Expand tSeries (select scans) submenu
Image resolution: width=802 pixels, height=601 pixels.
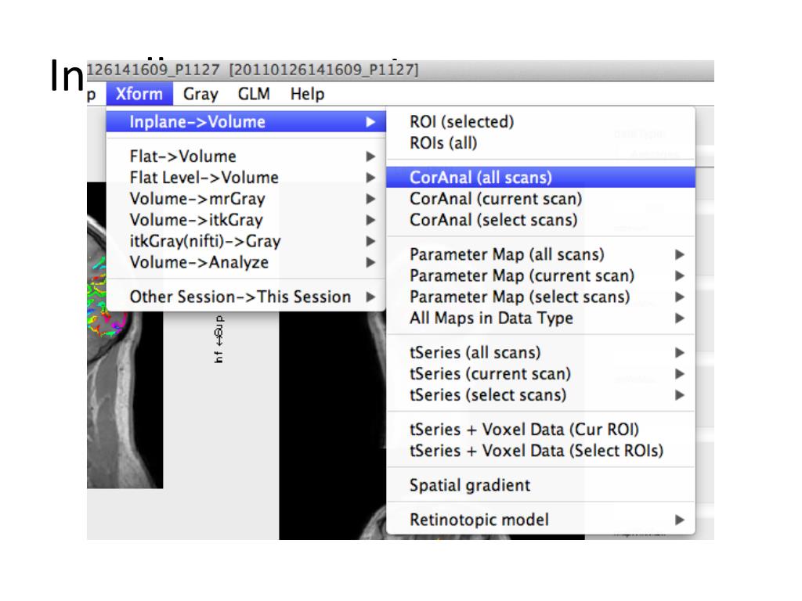540,395
